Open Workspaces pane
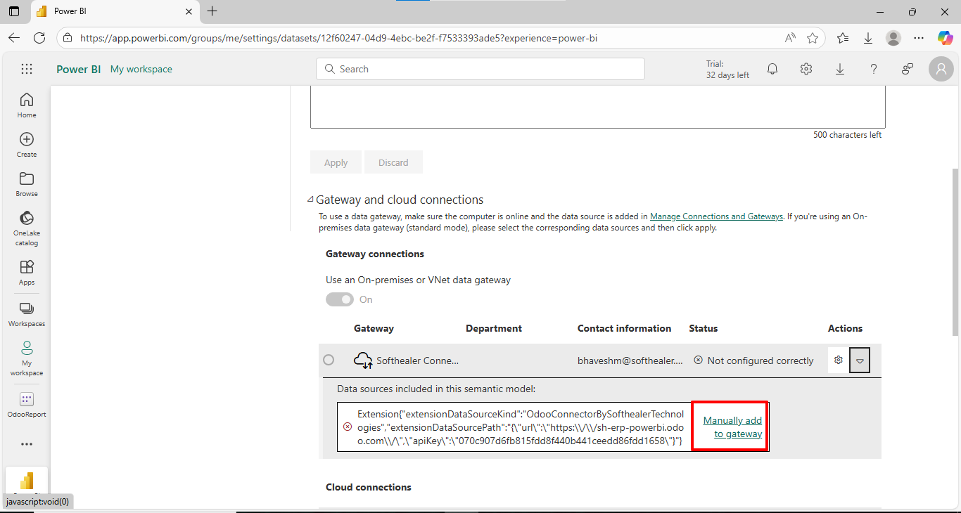Screen dimensions: 961x513 click(27, 314)
